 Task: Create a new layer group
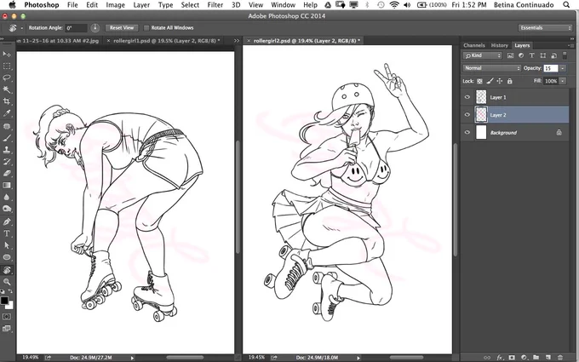click(536, 357)
